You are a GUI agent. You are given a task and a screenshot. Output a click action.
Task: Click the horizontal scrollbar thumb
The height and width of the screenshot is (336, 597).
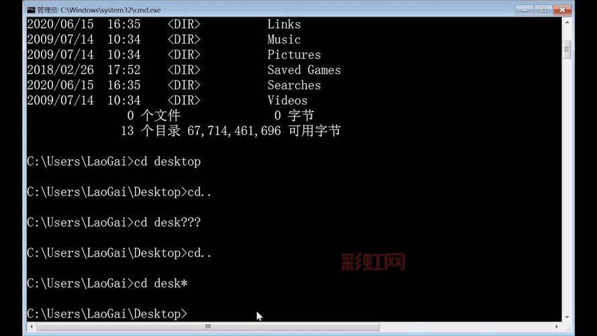[x=208, y=327]
